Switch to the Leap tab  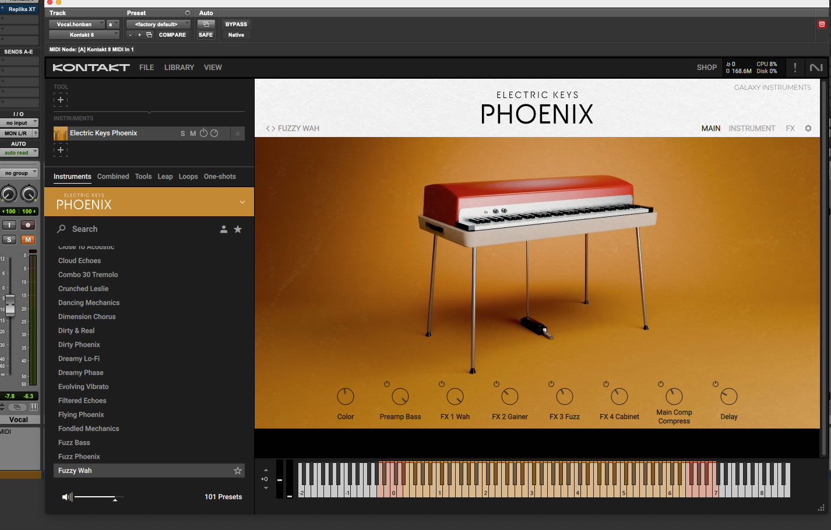coord(165,176)
